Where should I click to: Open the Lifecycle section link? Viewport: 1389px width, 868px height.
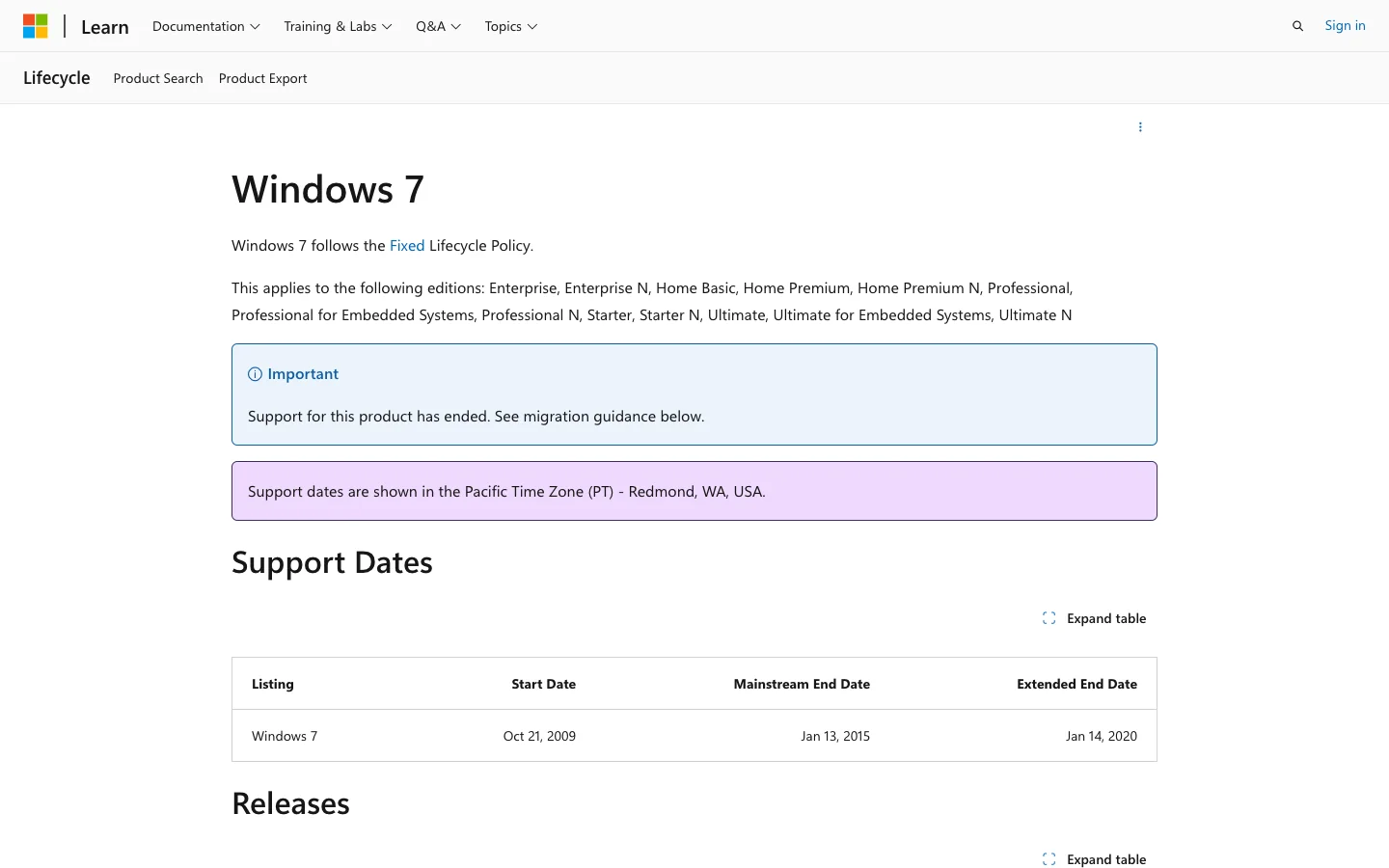click(57, 78)
